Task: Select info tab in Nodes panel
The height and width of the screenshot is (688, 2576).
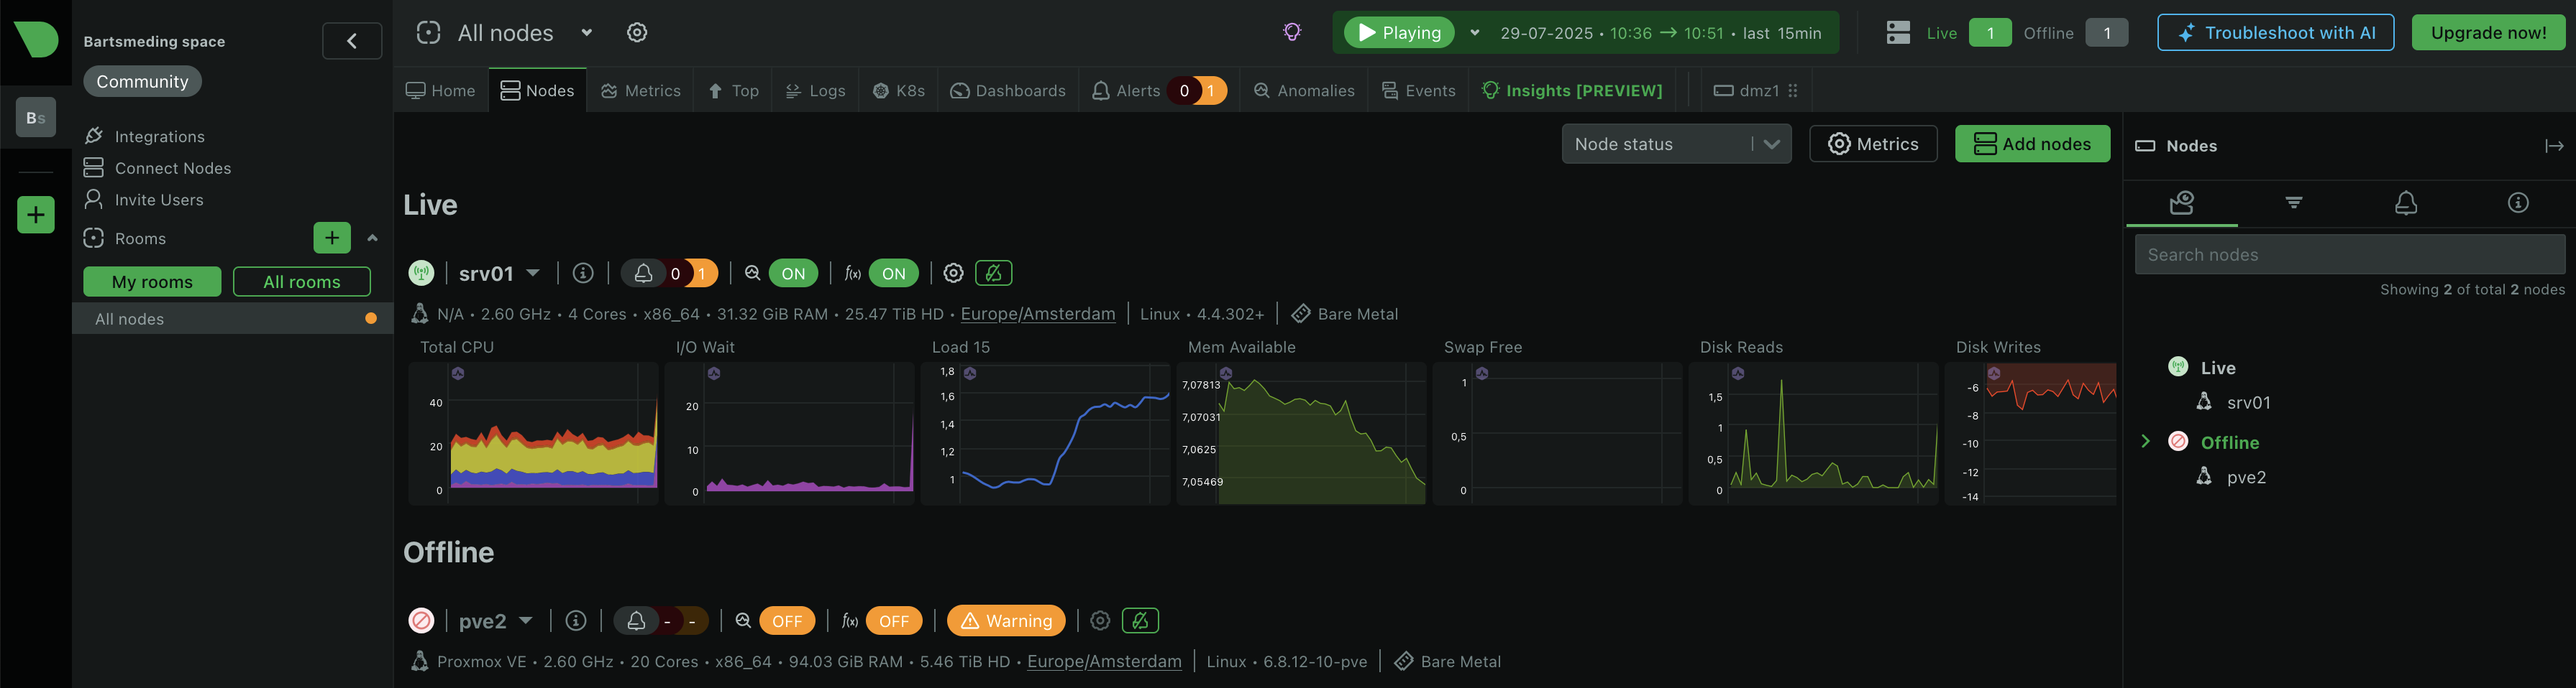Action: click(x=2518, y=203)
